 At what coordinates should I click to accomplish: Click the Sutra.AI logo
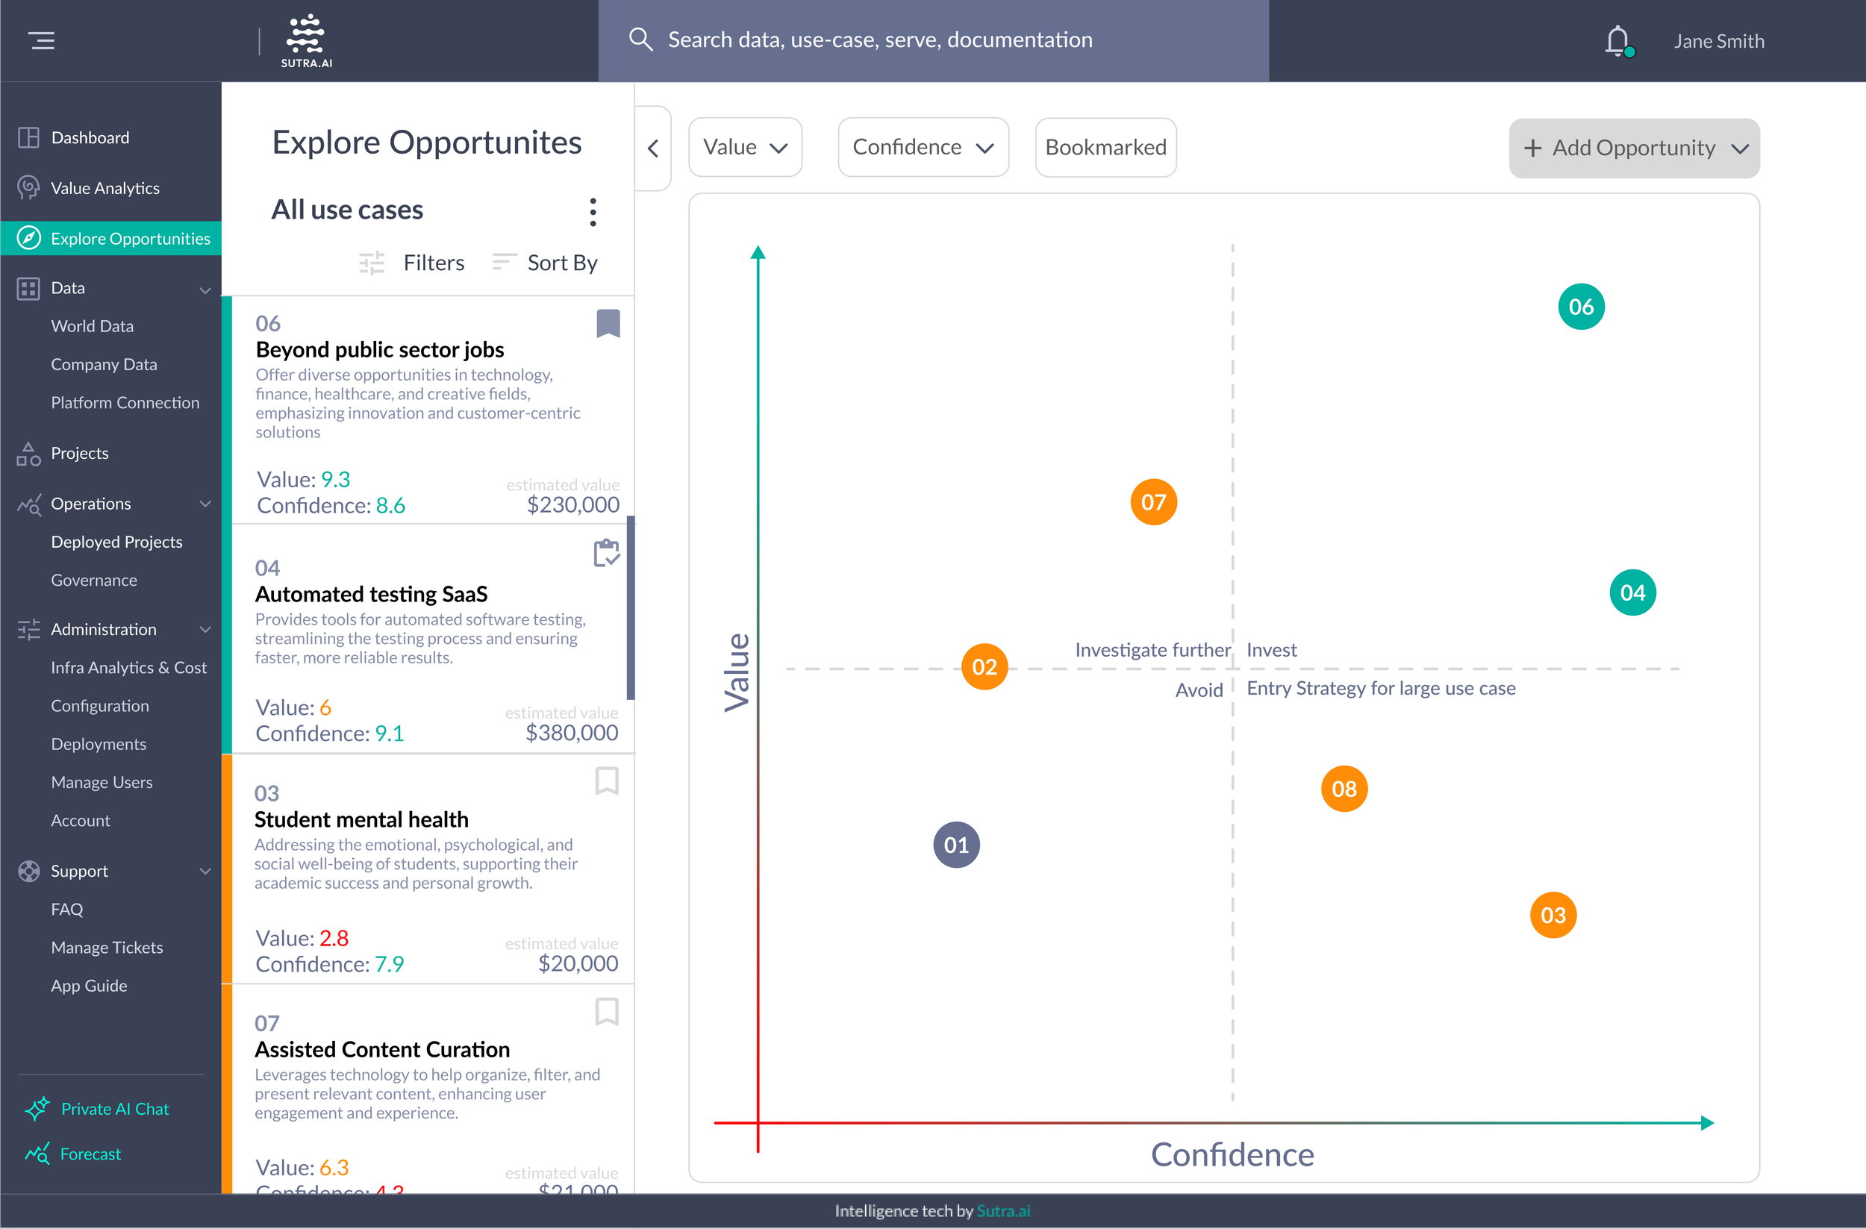click(x=306, y=41)
